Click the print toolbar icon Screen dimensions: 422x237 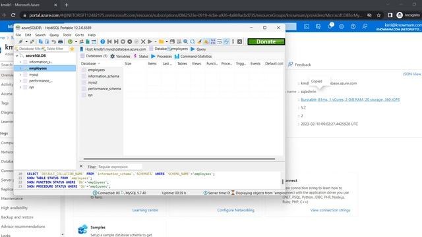pos(61,41)
